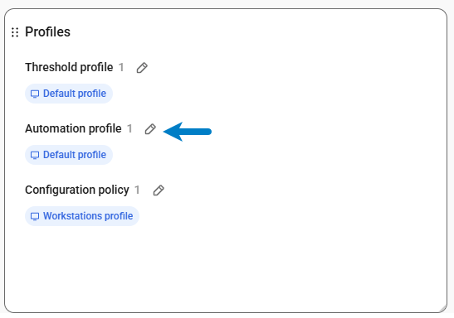454x318 pixels.
Task: Click the Profiles widget drag handle icon
Action: pos(15,32)
